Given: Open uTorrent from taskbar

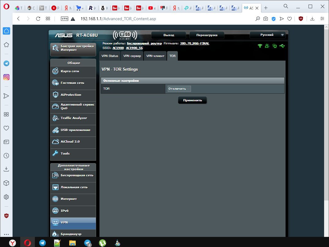Looking at the screenshot, I should click(103, 243).
